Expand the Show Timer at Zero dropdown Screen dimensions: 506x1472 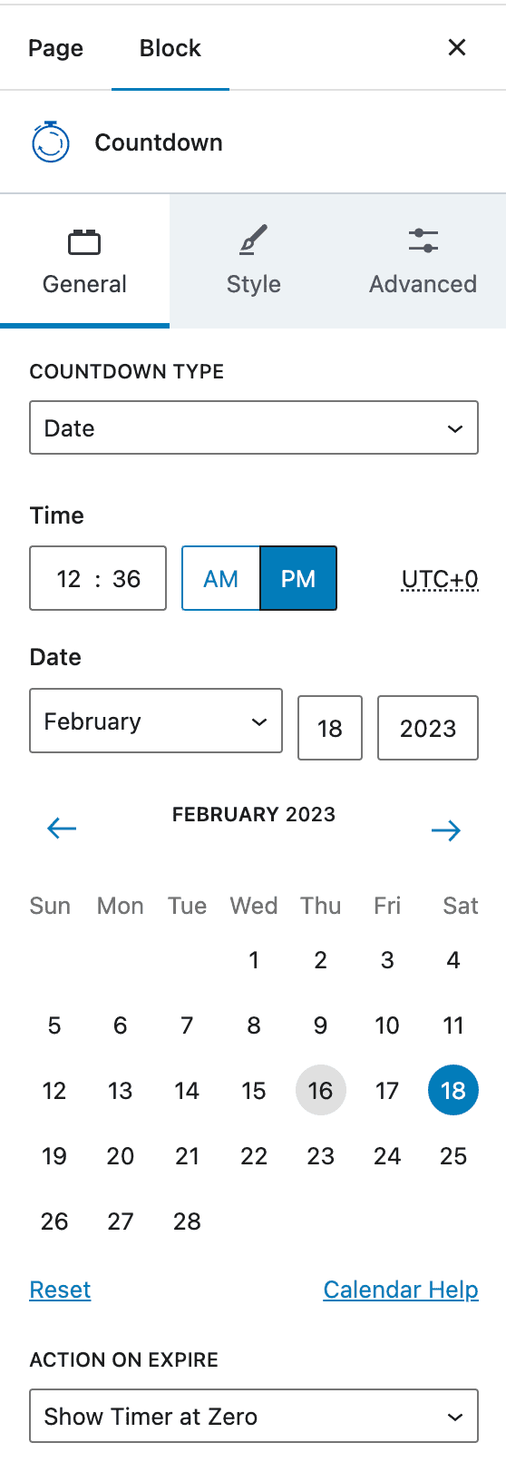[x=254, y=1416]
